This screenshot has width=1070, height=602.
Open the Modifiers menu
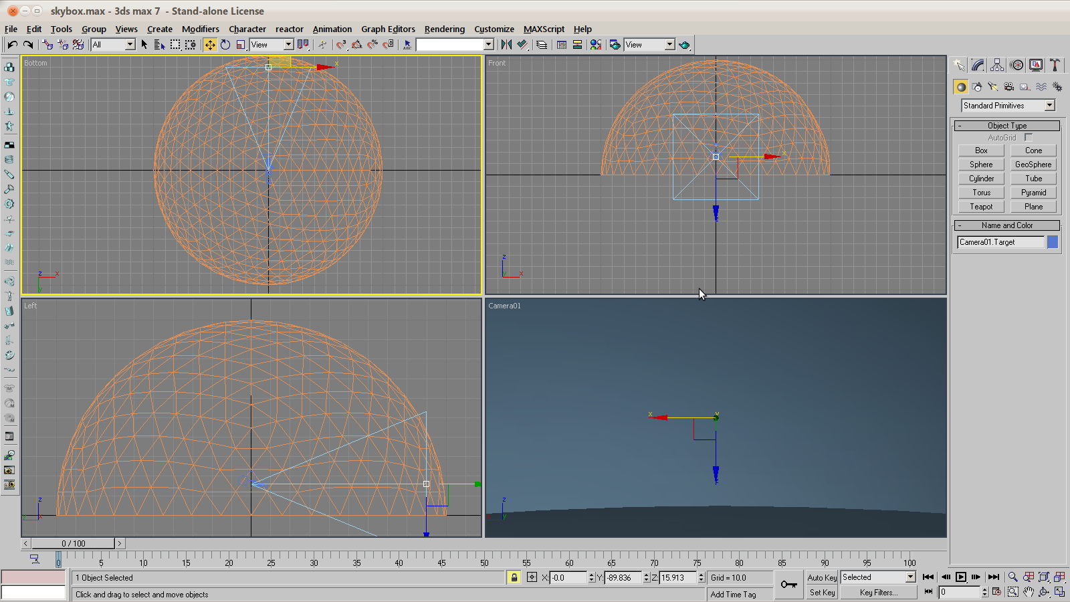(201, 29)
